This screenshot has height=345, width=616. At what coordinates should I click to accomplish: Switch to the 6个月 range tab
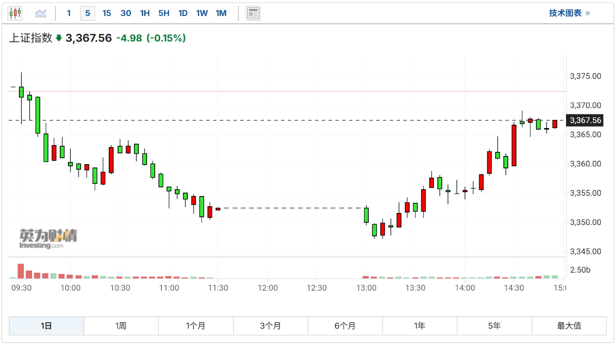point(345,326)
